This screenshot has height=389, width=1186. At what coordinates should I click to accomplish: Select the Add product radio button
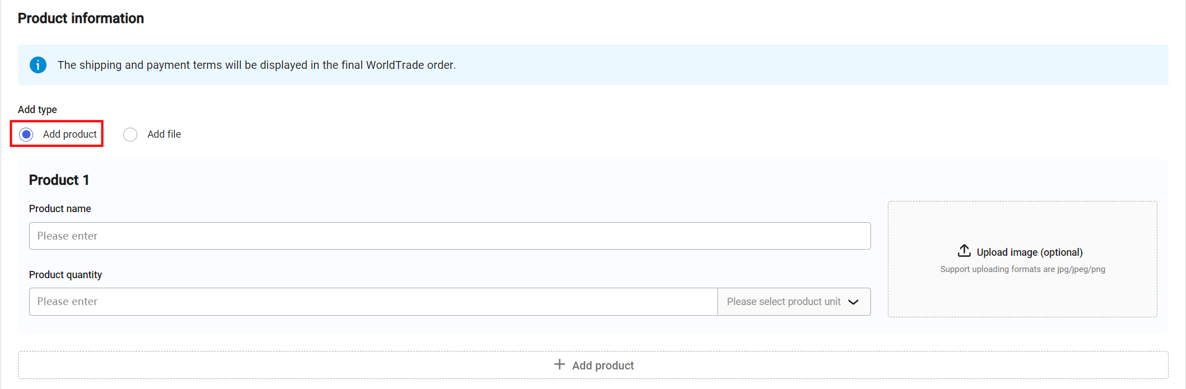(26, 134)
